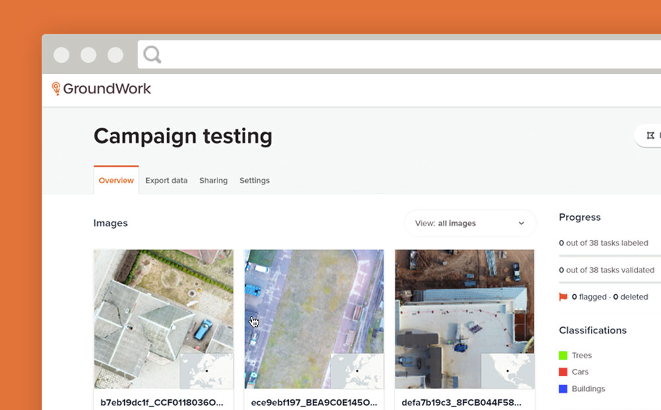Click the mini map on the third image
Viewport: 661px width, 410px height.
508,371
